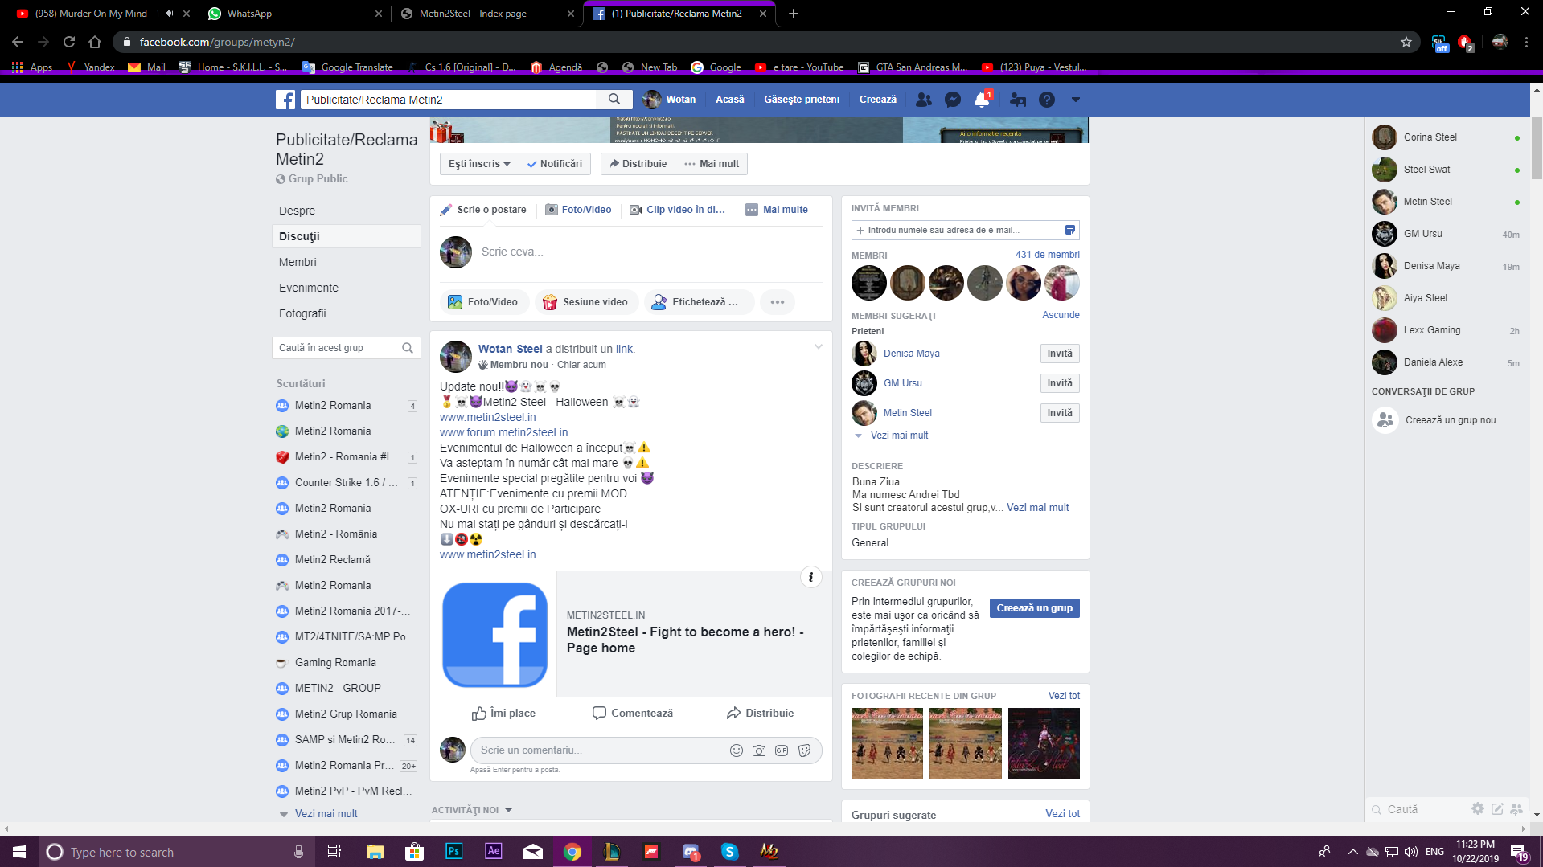Viewport: 1543px width, 867px height.
Task: Open Messenger icon in top bar
Action: tap(953, 100)
